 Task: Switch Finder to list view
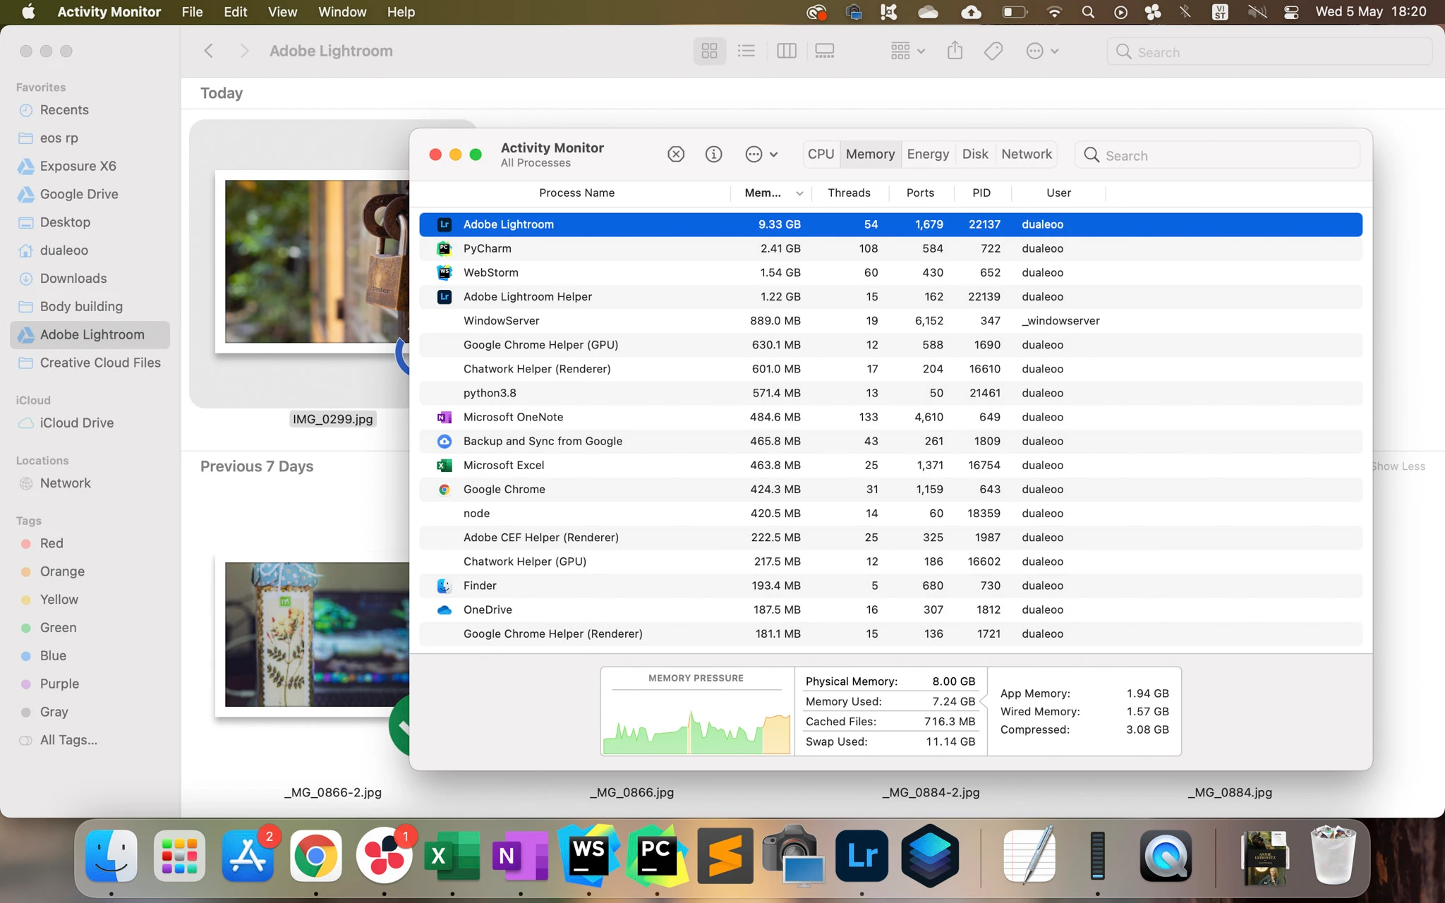(746, 51)
